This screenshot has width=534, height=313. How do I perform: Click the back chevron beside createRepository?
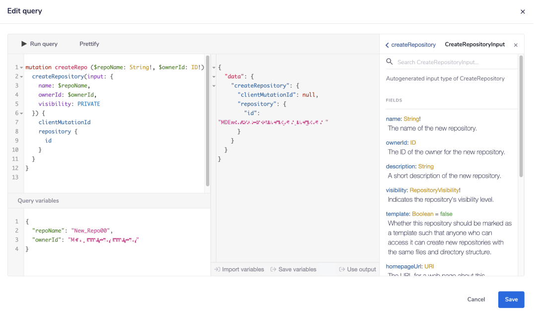point(387,44)
